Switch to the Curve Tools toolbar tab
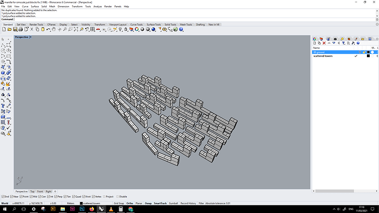379x213 pixels. coord(136,25)
